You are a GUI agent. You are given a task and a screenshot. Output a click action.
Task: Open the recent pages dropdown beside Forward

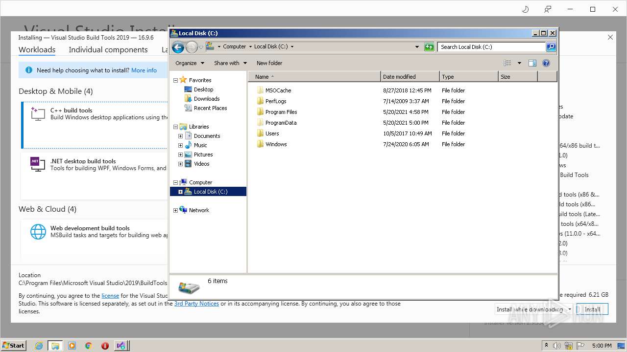(x=201, y=47)
